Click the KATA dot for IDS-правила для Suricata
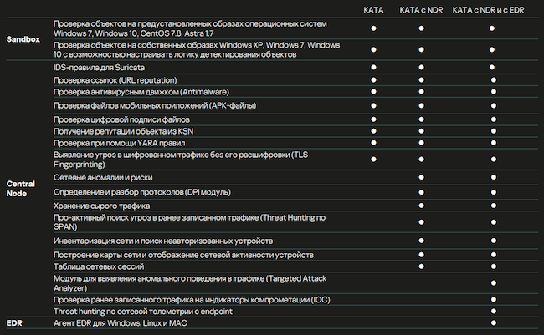Image resolution: width=544 pixels, height=335 pixels. click(373, 66)
